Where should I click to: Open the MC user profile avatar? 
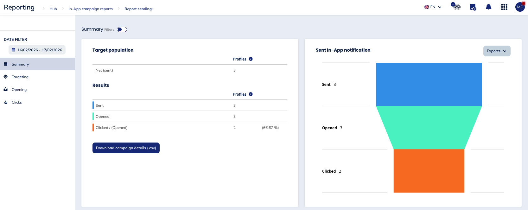coord(520,7)
